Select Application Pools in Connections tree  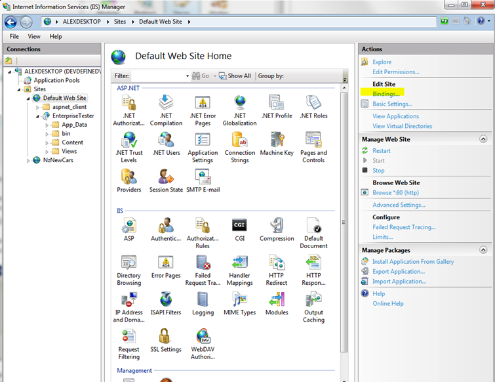pos(56,80)
